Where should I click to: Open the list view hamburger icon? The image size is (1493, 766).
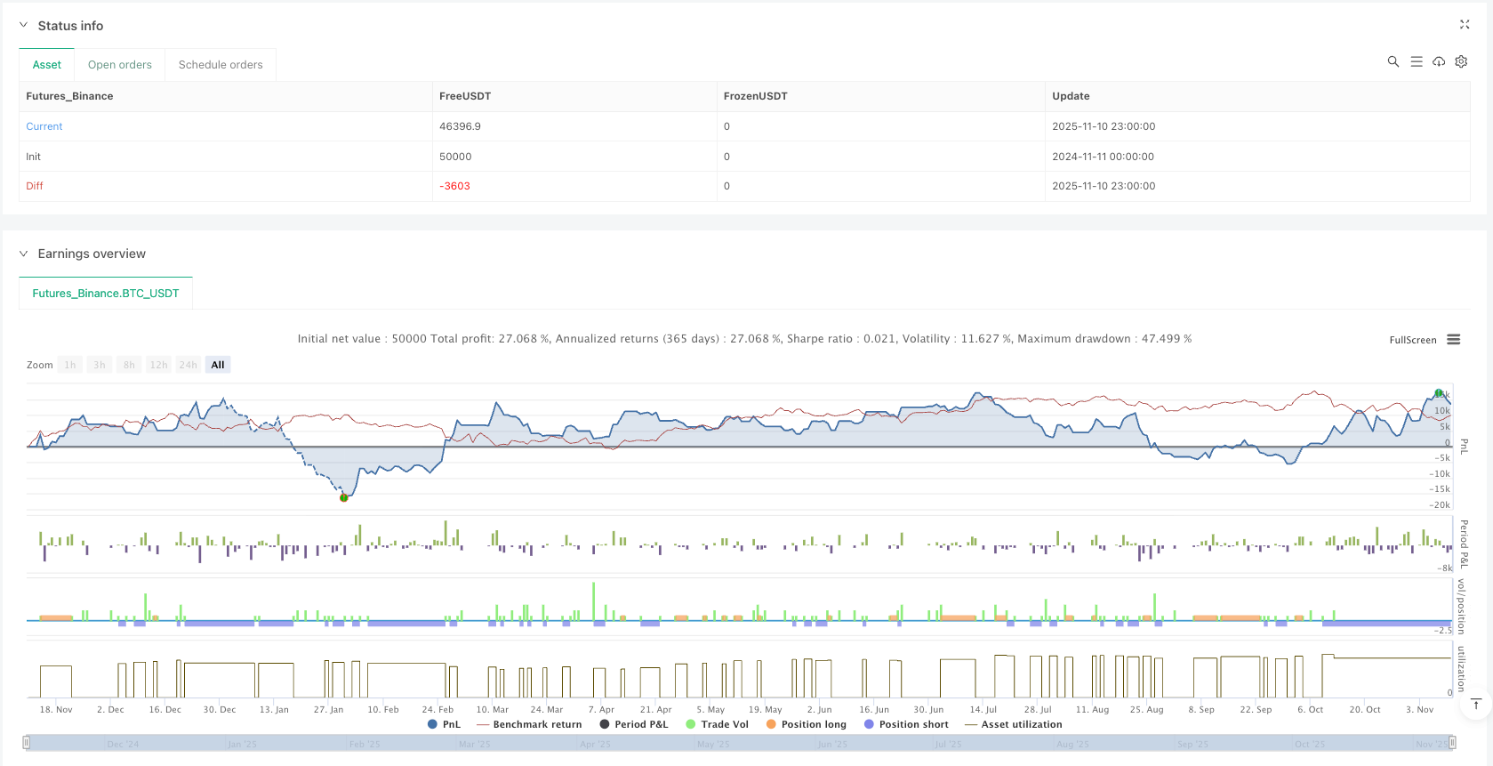click(x=1417, y=61)
